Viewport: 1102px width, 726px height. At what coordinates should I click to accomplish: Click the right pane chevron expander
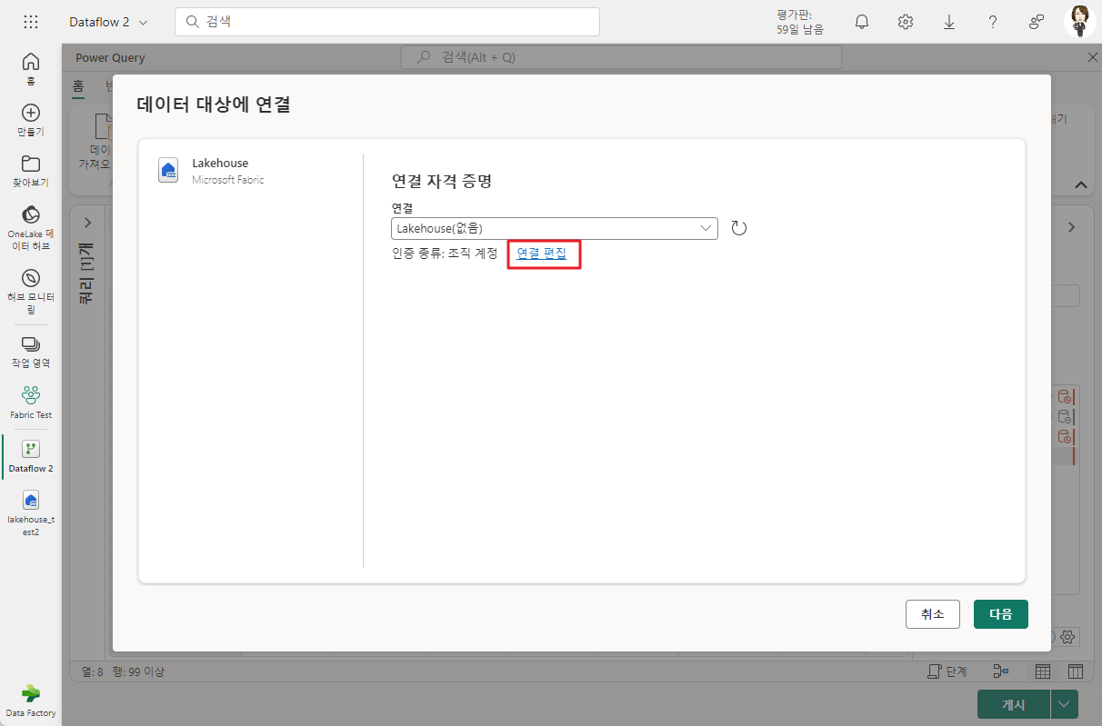point(1071,227)
